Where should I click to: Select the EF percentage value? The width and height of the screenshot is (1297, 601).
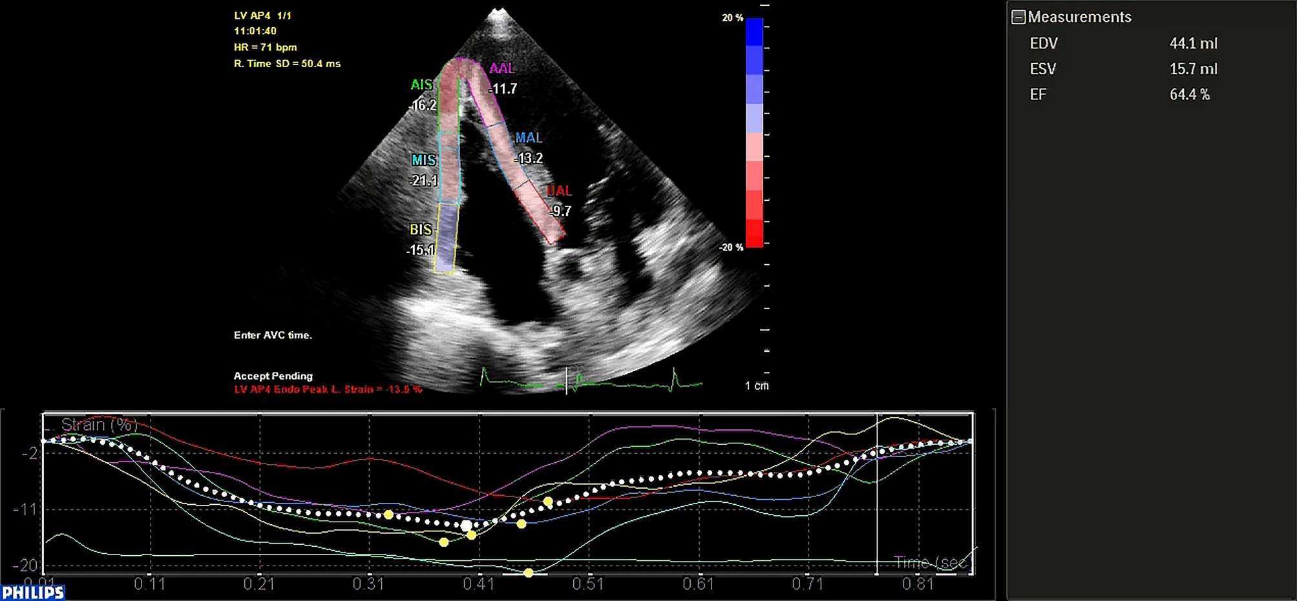tap(1189, 94)
